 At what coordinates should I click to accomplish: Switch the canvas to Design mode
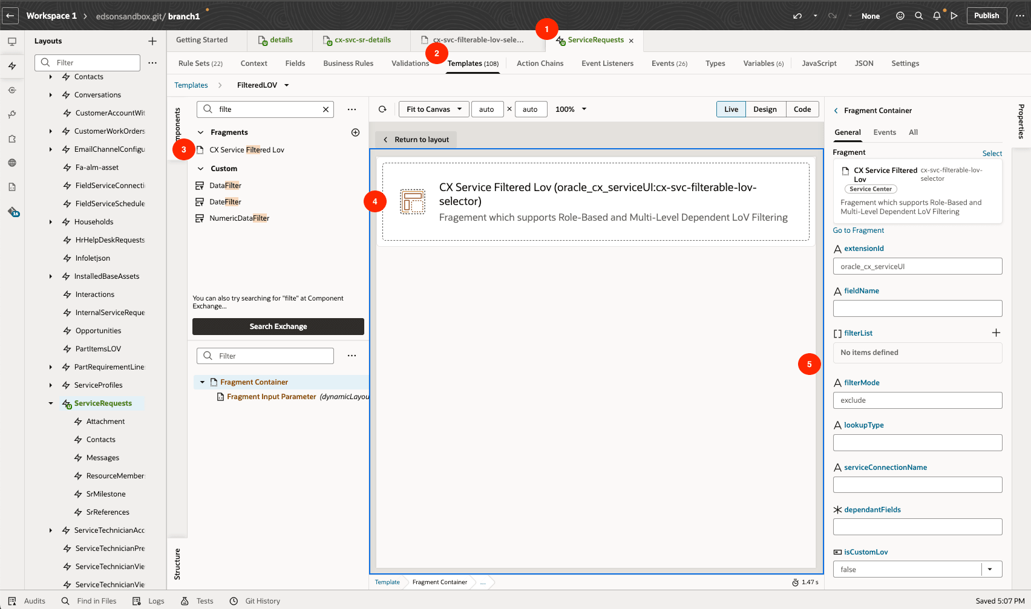tap(765, 109)
